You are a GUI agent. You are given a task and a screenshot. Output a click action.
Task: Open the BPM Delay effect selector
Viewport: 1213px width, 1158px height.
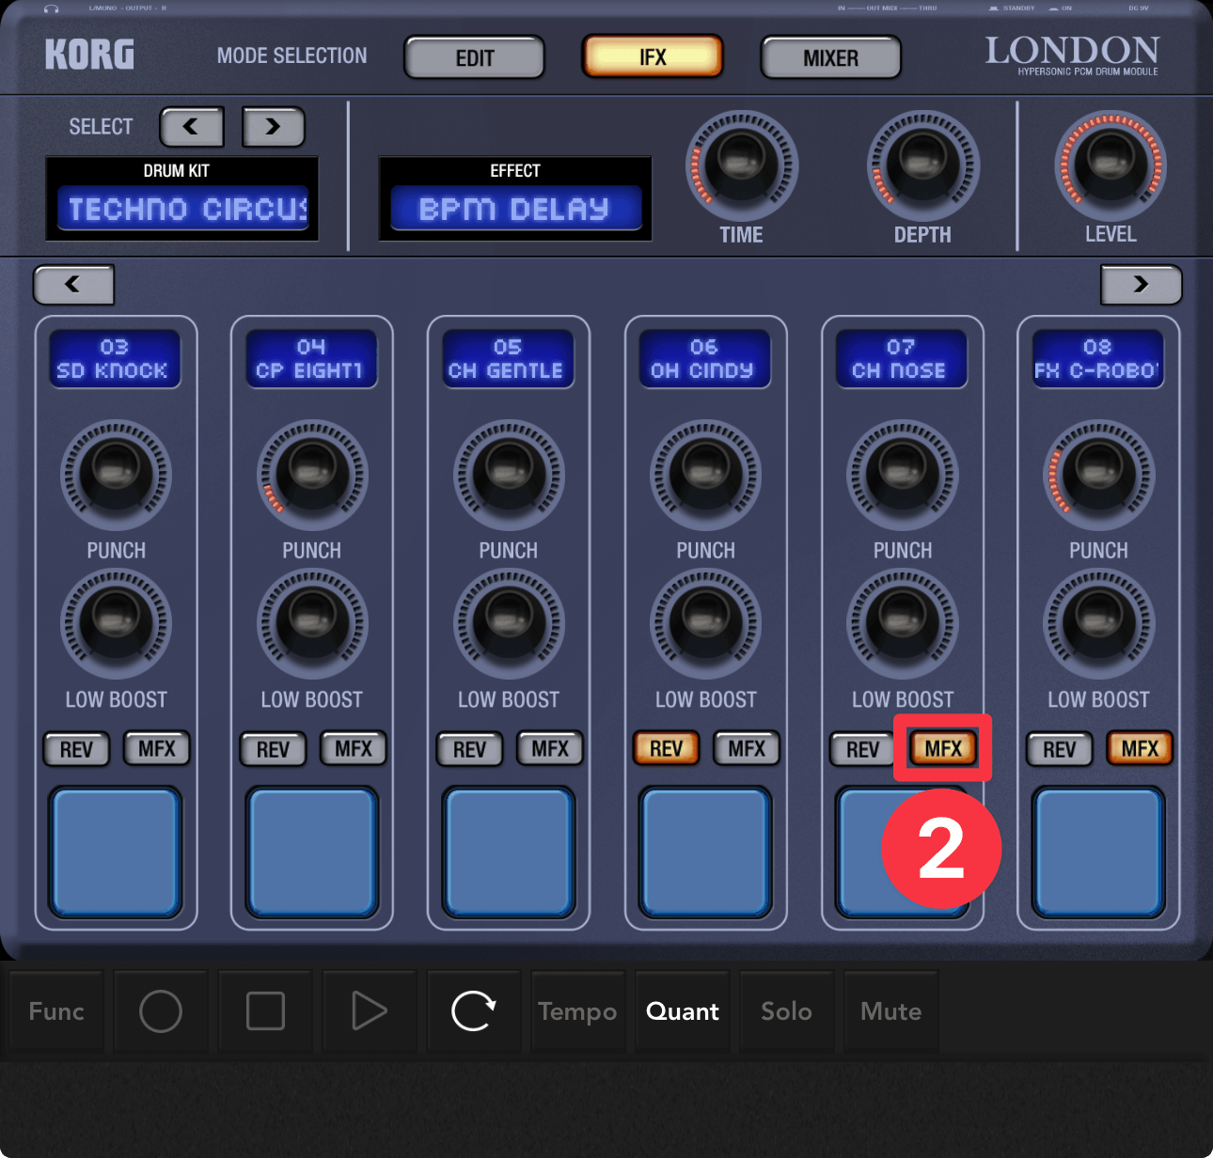[515, 208]
